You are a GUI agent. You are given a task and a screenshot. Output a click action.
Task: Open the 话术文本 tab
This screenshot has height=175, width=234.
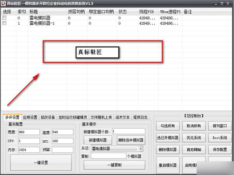[x=123, y=117]
